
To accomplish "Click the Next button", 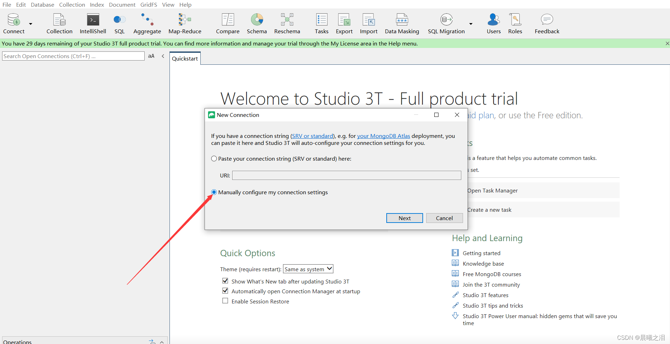I will coord(404,218).
